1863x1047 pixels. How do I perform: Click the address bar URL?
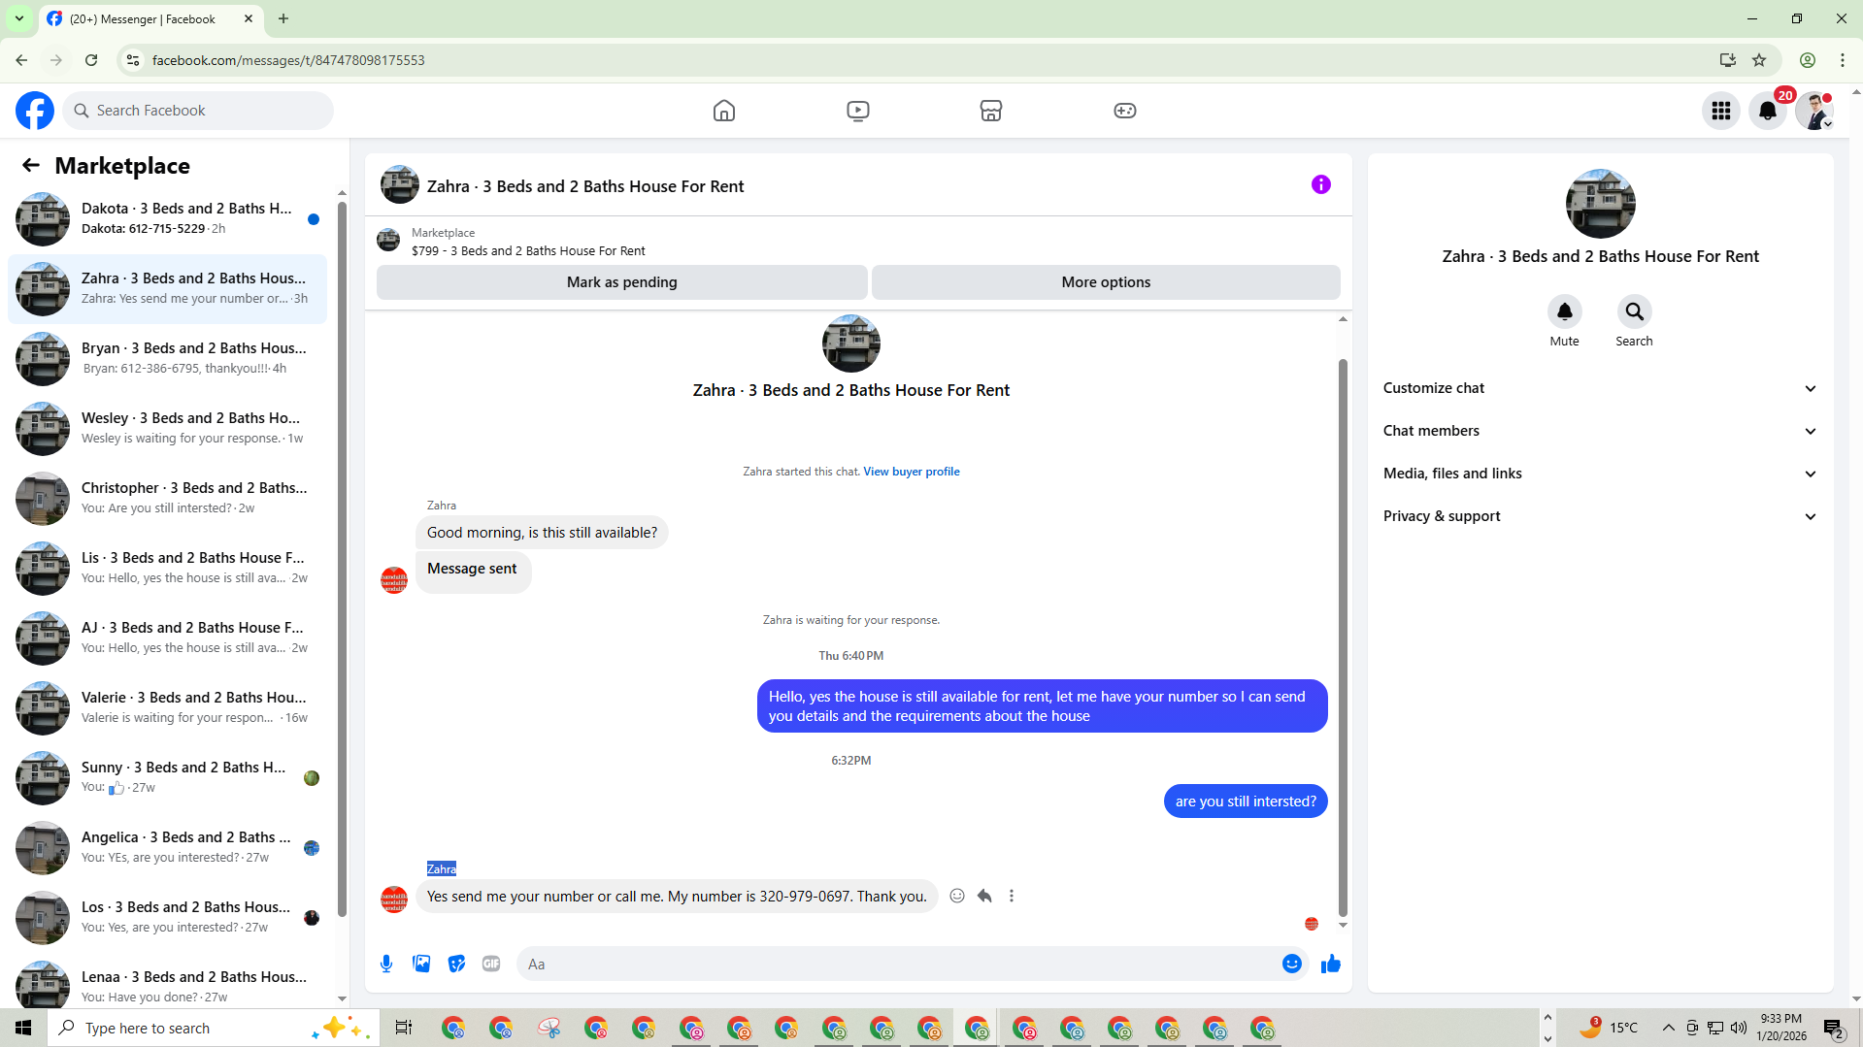point(288,60)
